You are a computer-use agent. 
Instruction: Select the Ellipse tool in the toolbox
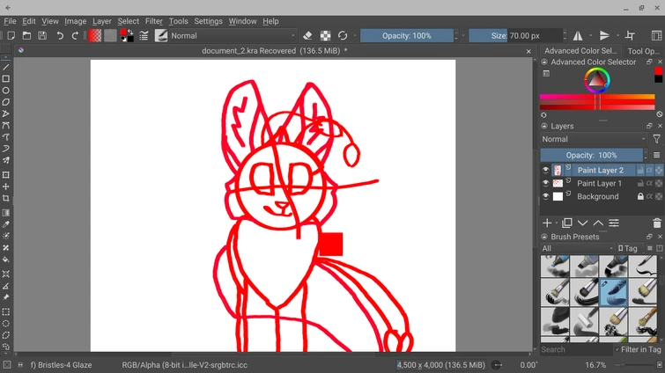pyautogui.click(x=6, y=91)
